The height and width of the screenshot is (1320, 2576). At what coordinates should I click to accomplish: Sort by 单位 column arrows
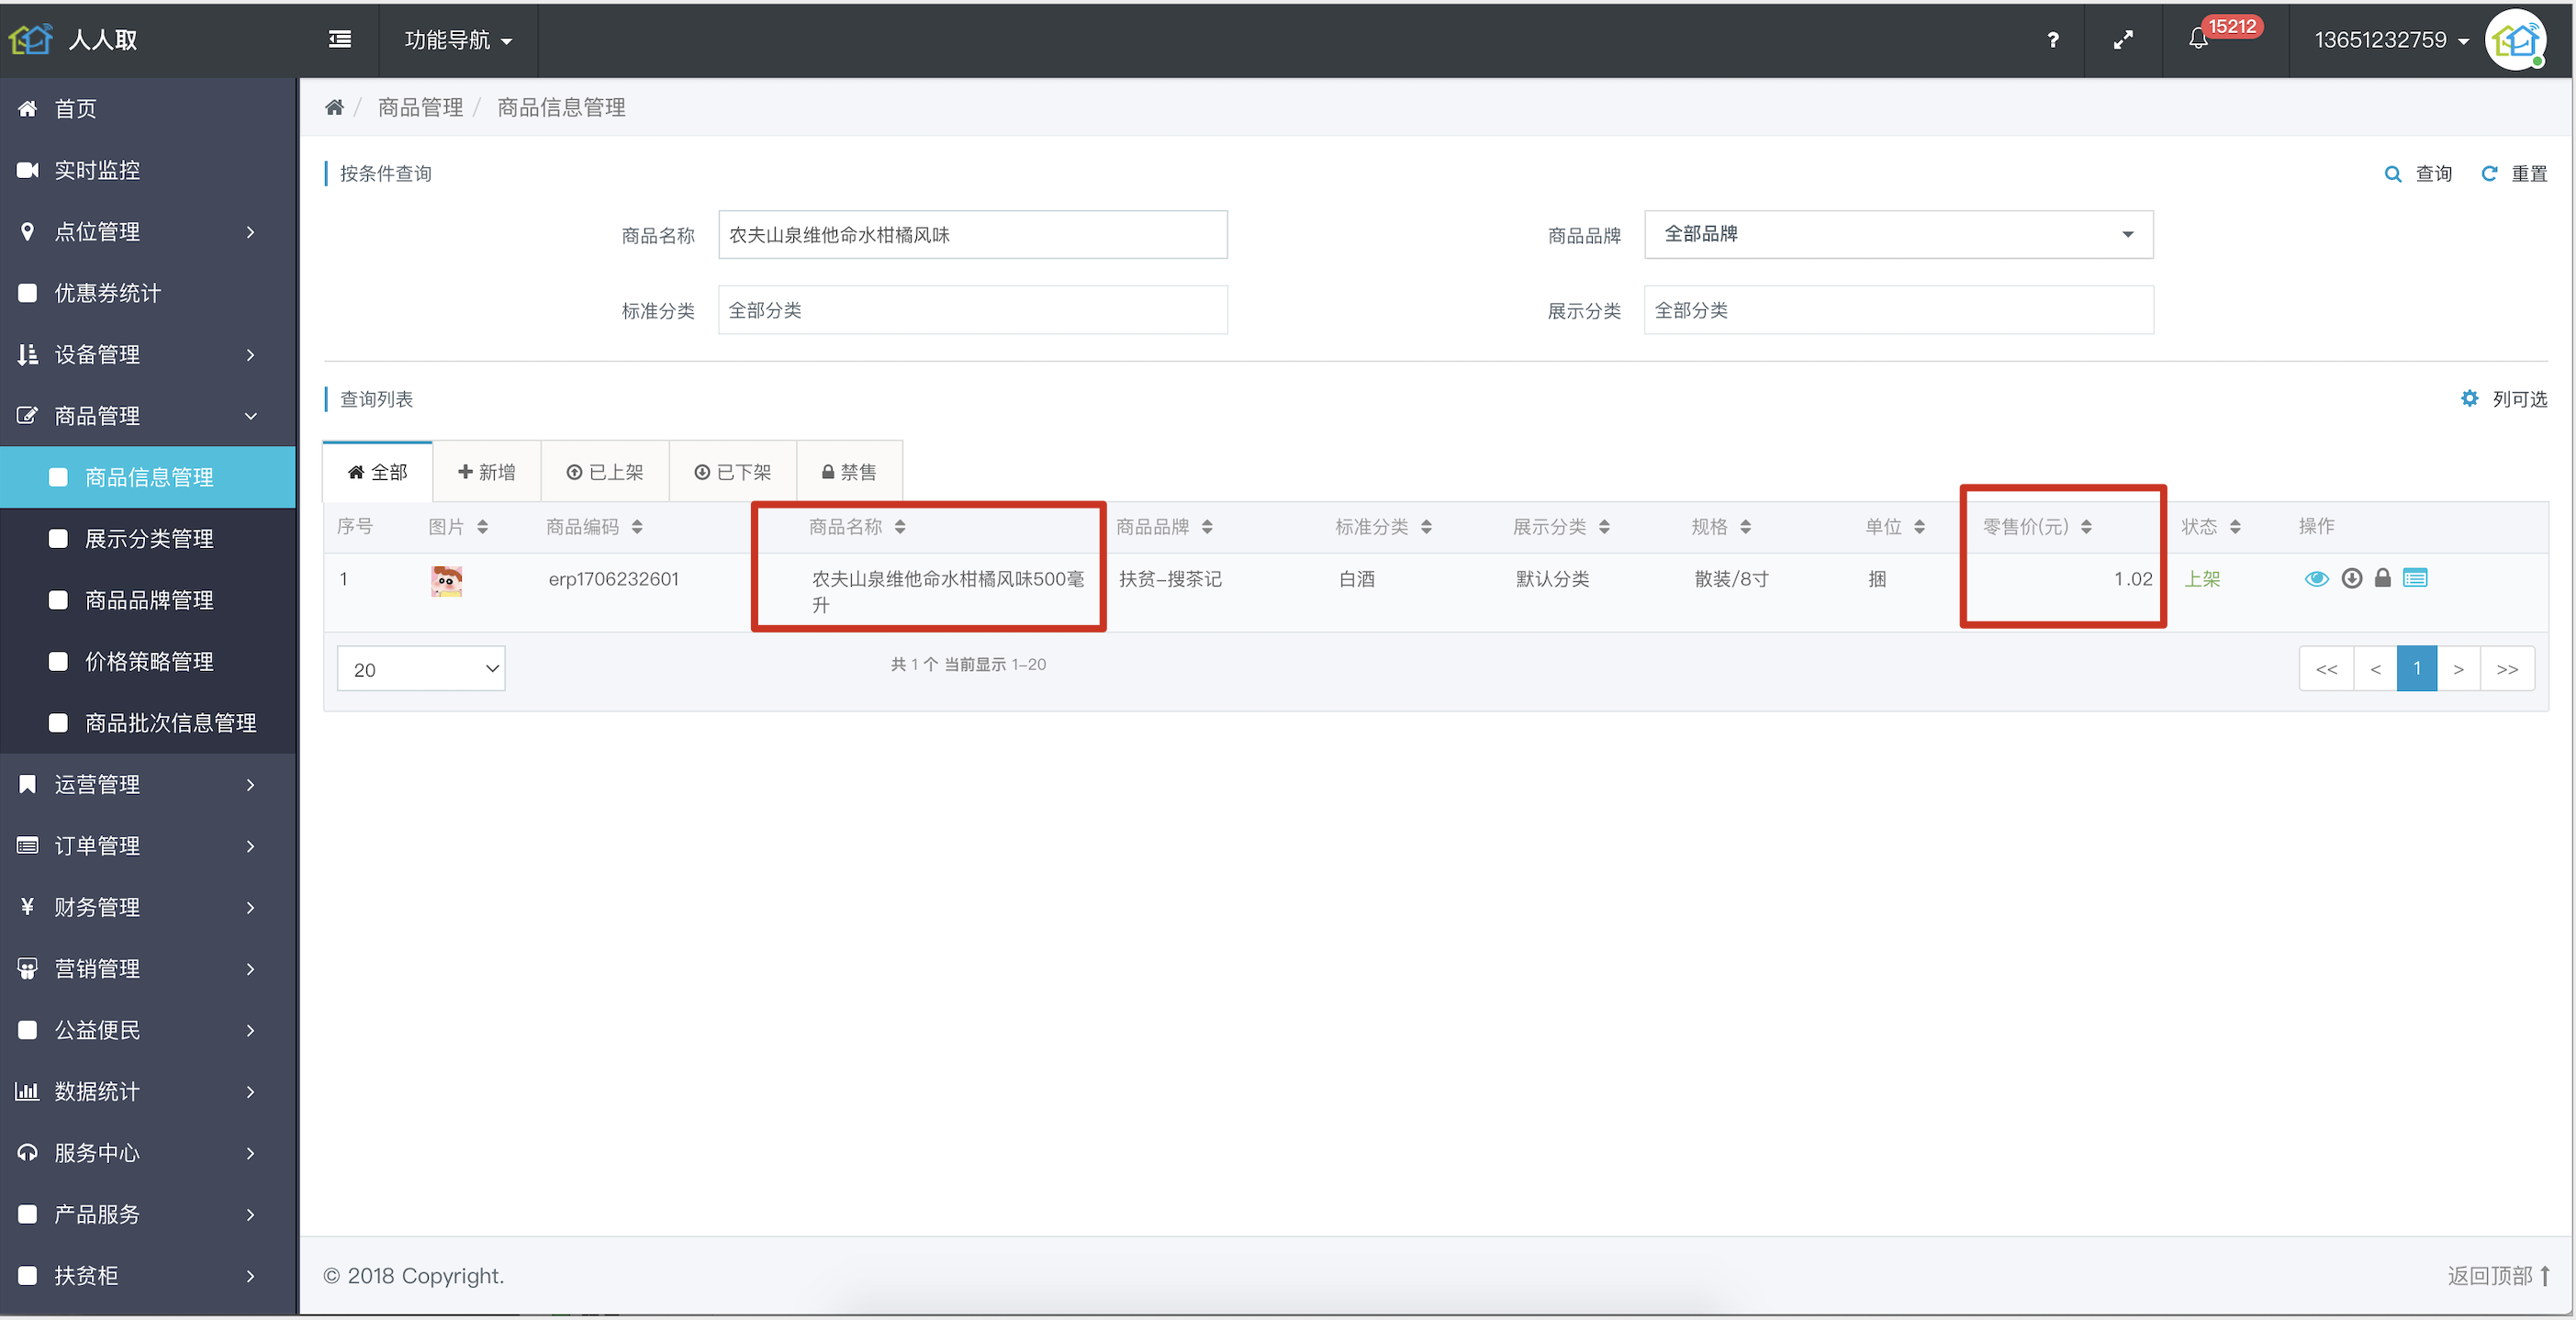coord(1919,527)
